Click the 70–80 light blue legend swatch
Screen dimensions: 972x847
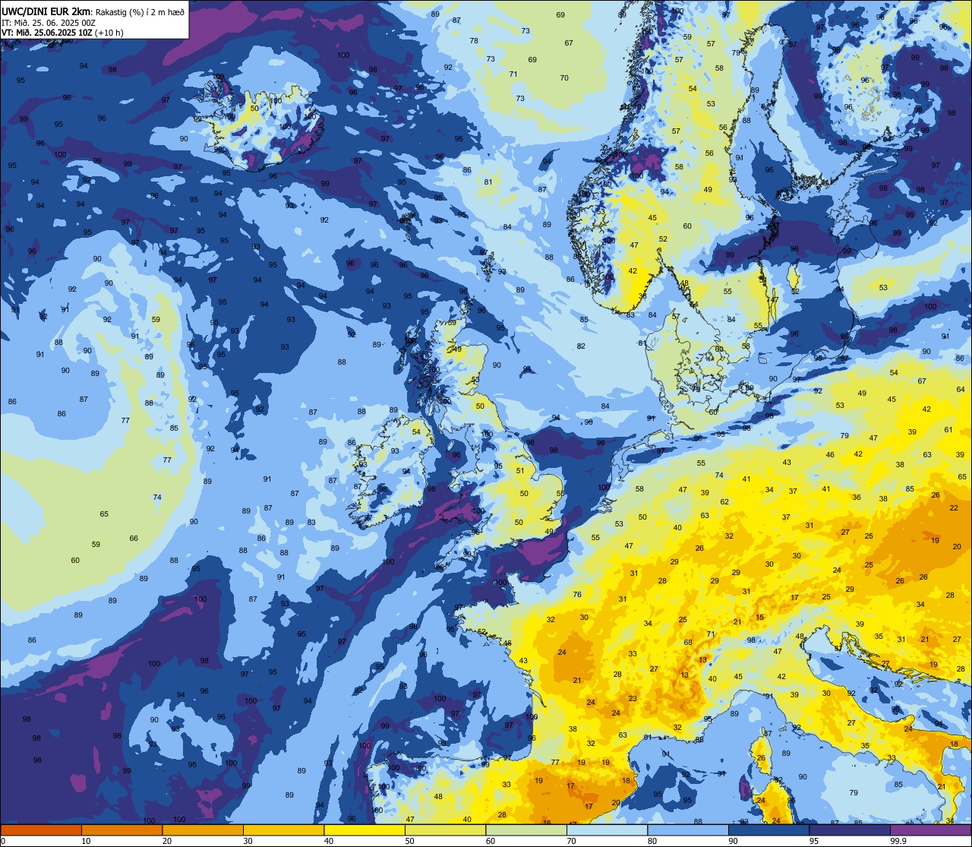point(607,830)
